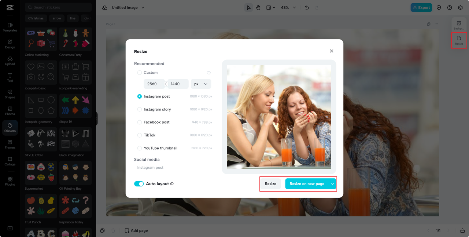Screen dimensions: 469x237
Task: Open the shield security icon
Action: (x=439, y=7)
